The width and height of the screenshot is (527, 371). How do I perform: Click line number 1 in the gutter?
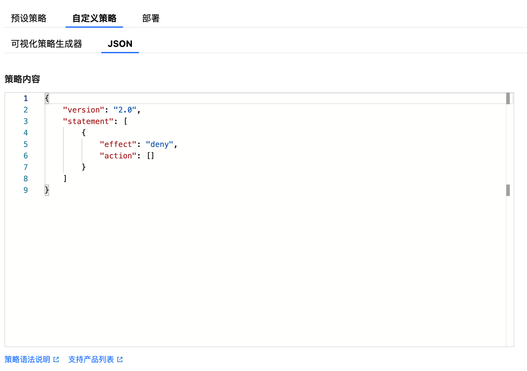click(x=25, y=98)
